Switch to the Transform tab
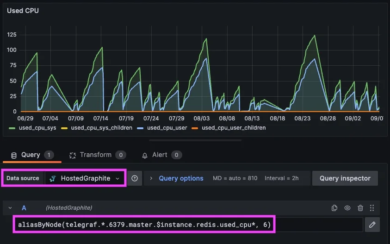The height and width of the screenshot is (244, 390). click(98, 155)
